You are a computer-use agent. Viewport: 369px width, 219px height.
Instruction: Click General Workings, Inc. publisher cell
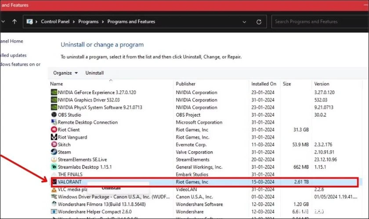click(199, 167)
